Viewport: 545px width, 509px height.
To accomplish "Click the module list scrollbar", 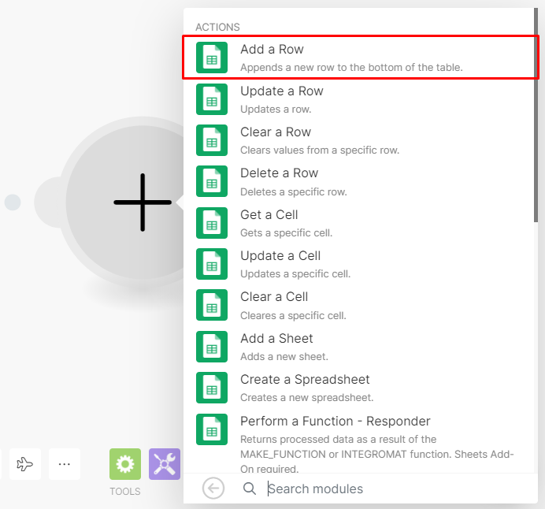I will click(x=536, y=115).
